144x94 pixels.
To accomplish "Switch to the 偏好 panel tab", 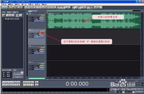I will (x=15, y=12).
